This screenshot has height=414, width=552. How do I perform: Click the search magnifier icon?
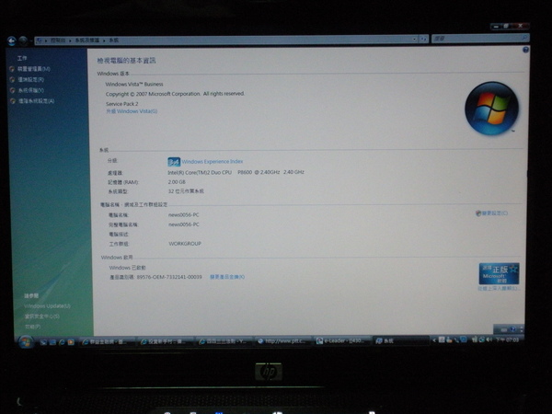point(524,37)
